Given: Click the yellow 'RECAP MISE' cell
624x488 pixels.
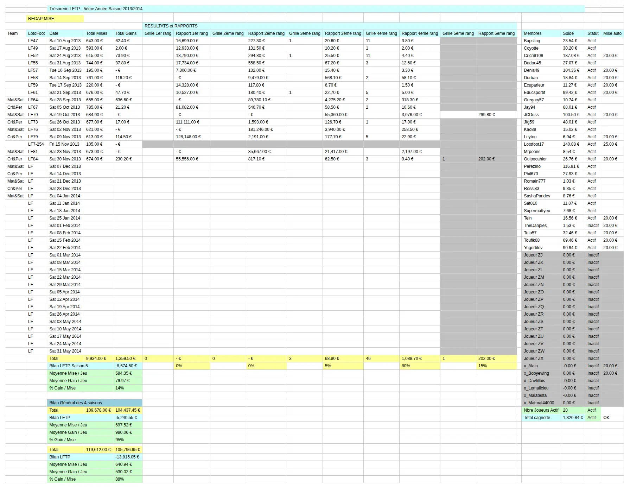Looking at the screenshot, I should coord(55,19).
